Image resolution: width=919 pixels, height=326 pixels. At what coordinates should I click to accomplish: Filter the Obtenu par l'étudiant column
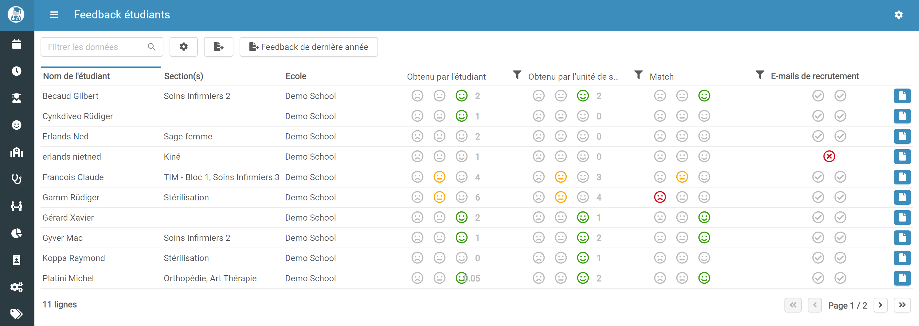point(517,75)
